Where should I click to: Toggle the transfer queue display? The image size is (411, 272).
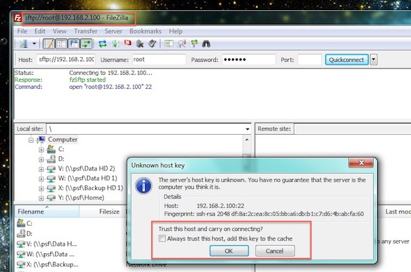(x=86, y=44)
